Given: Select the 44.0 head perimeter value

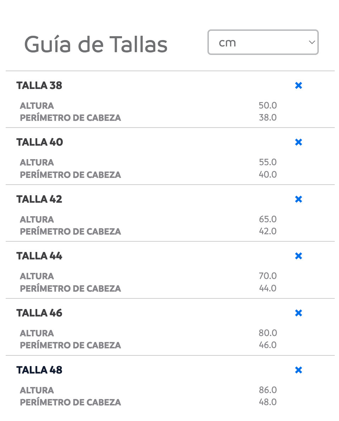Looking at the screenshot, I should coord(268,288).
